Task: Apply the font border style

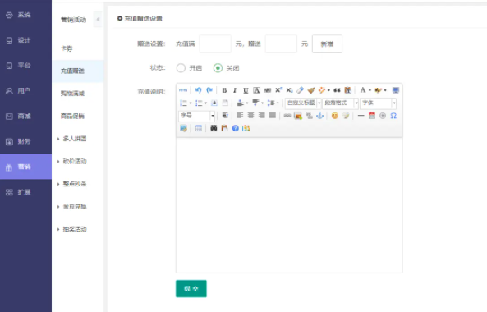Action: click(x=256, y=90)
